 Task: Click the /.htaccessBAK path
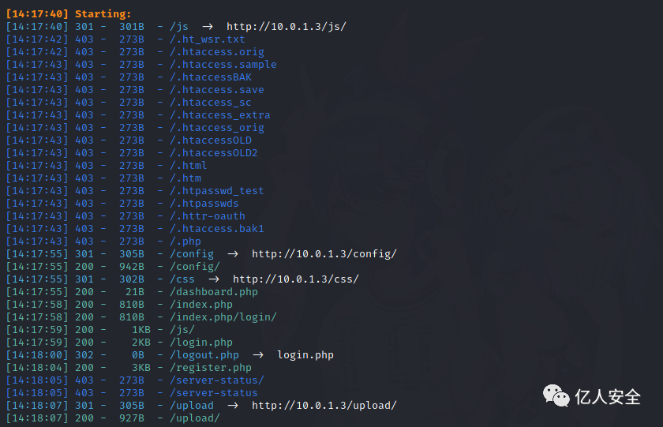(211, 77)
